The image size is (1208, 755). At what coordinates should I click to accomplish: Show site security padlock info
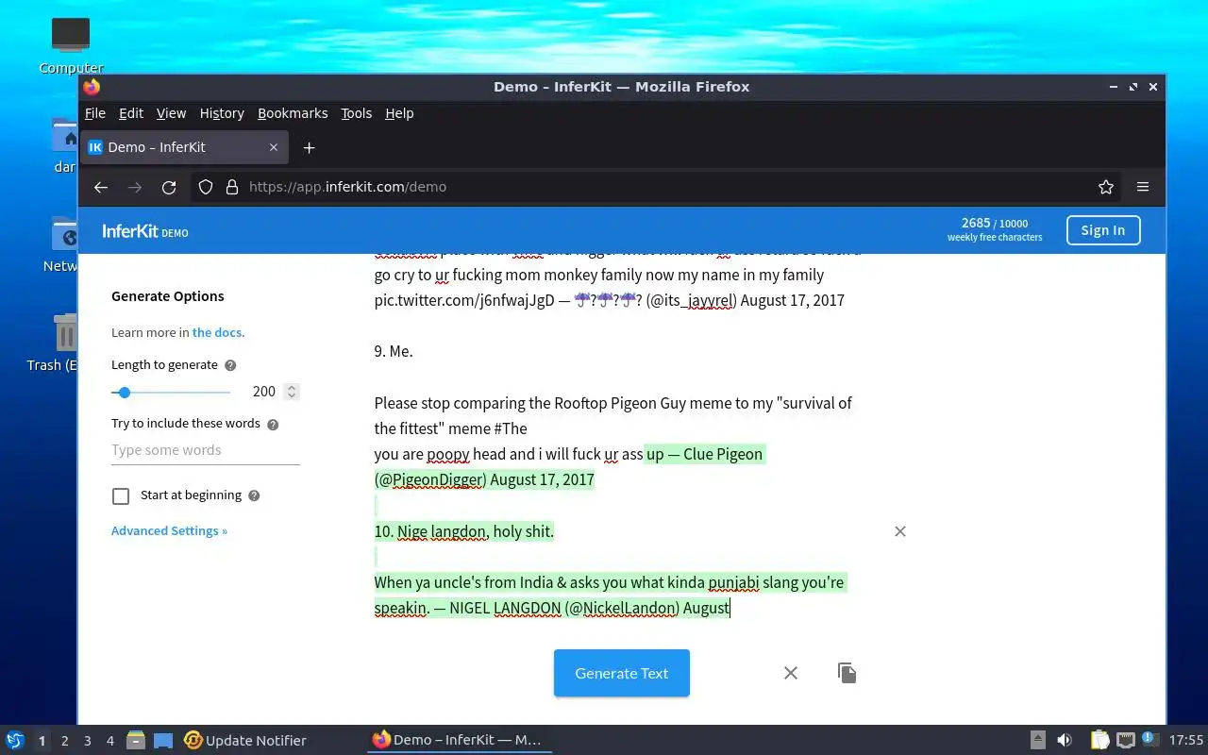[x=231, y=187]
